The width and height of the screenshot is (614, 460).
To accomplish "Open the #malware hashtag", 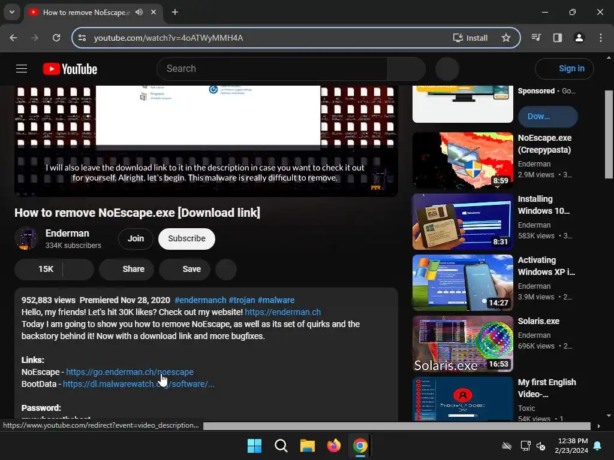I will point(276,300).
